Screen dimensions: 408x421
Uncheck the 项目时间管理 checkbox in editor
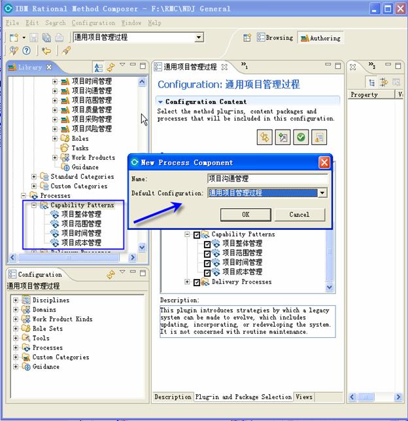click(207, 263)
